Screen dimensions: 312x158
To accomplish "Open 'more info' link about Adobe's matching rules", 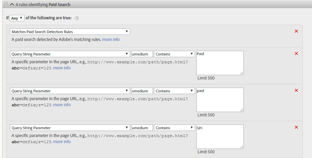I will tap(111, 40).
